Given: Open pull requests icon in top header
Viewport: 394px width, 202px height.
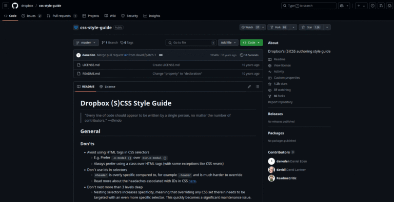Looking at the screenshot, I should [381, 6].
